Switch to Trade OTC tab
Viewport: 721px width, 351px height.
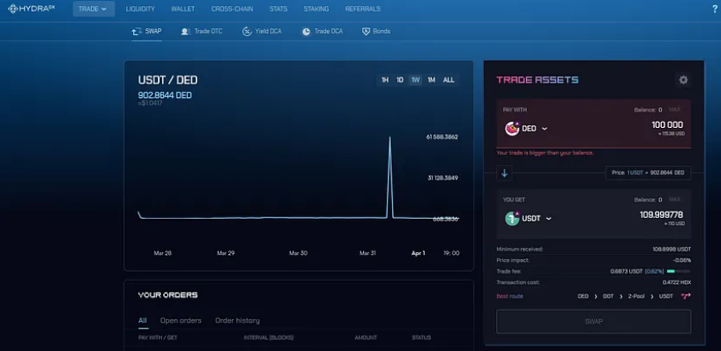[x=202, y=32]
